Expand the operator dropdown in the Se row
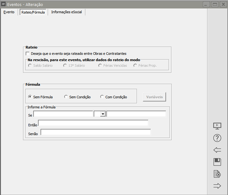228x195 pixels. point(103,114)
